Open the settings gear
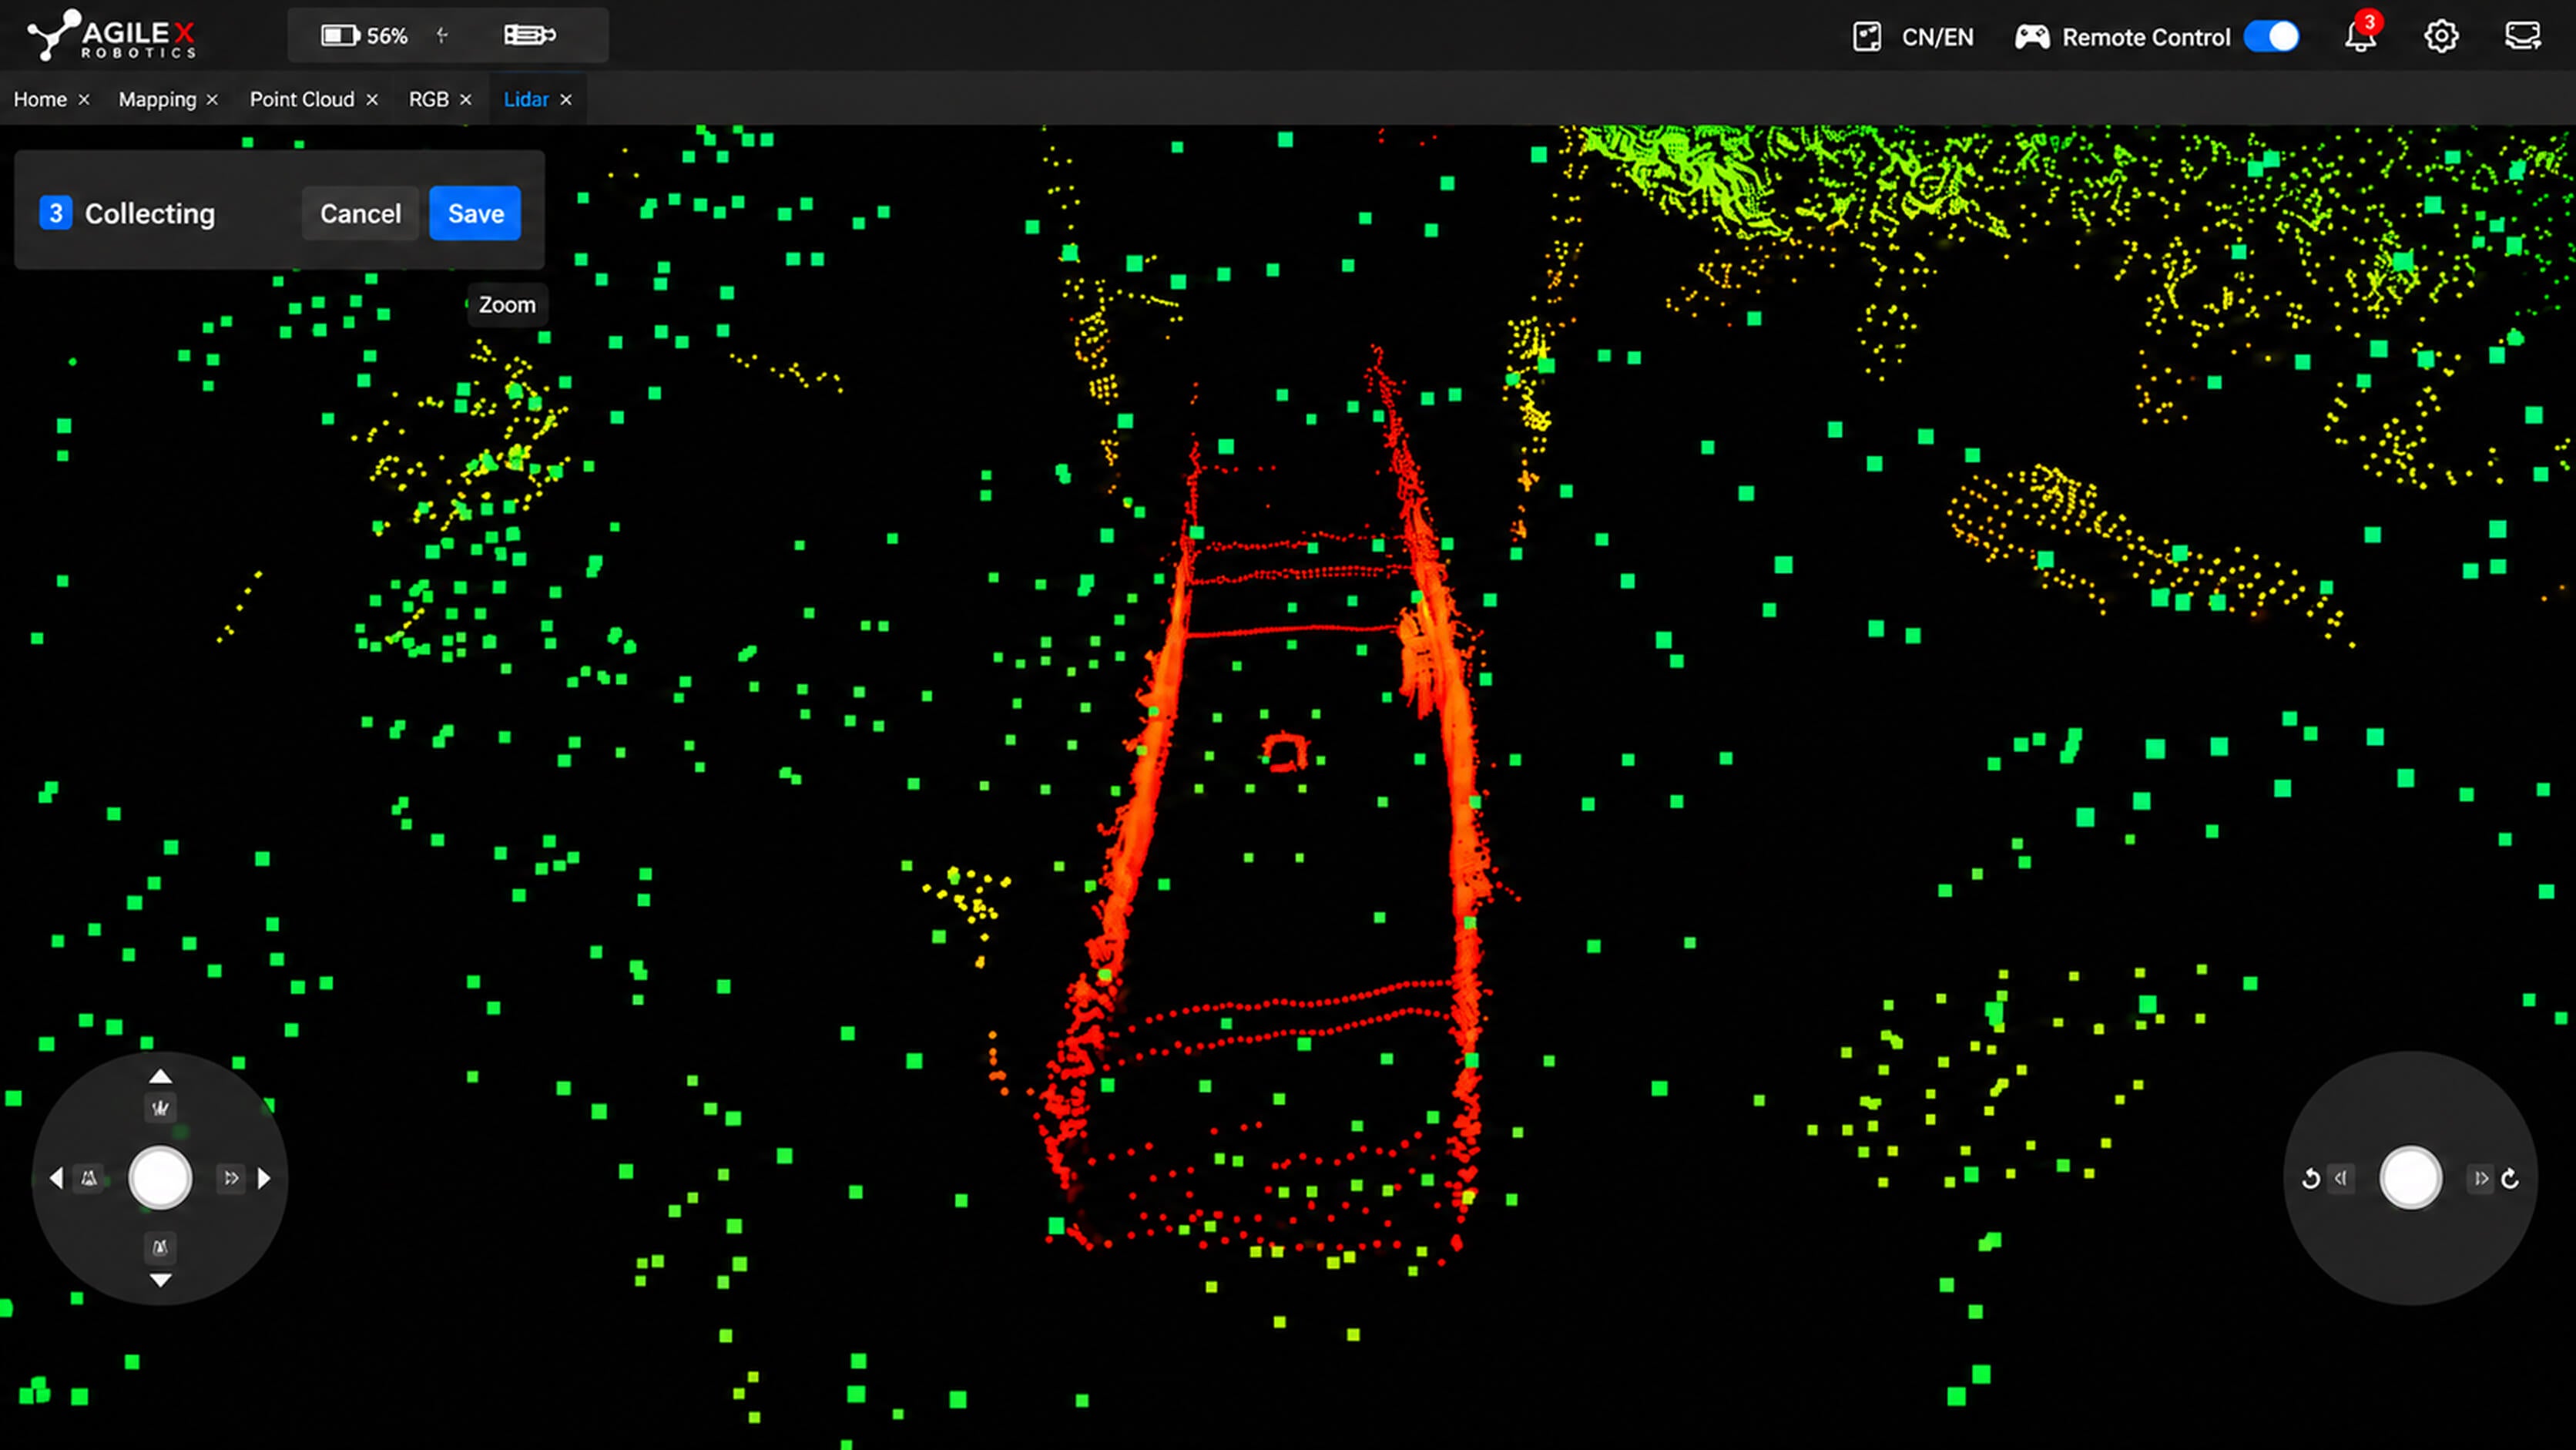The image size is (2576, 1450). [x=2441, y=36]
